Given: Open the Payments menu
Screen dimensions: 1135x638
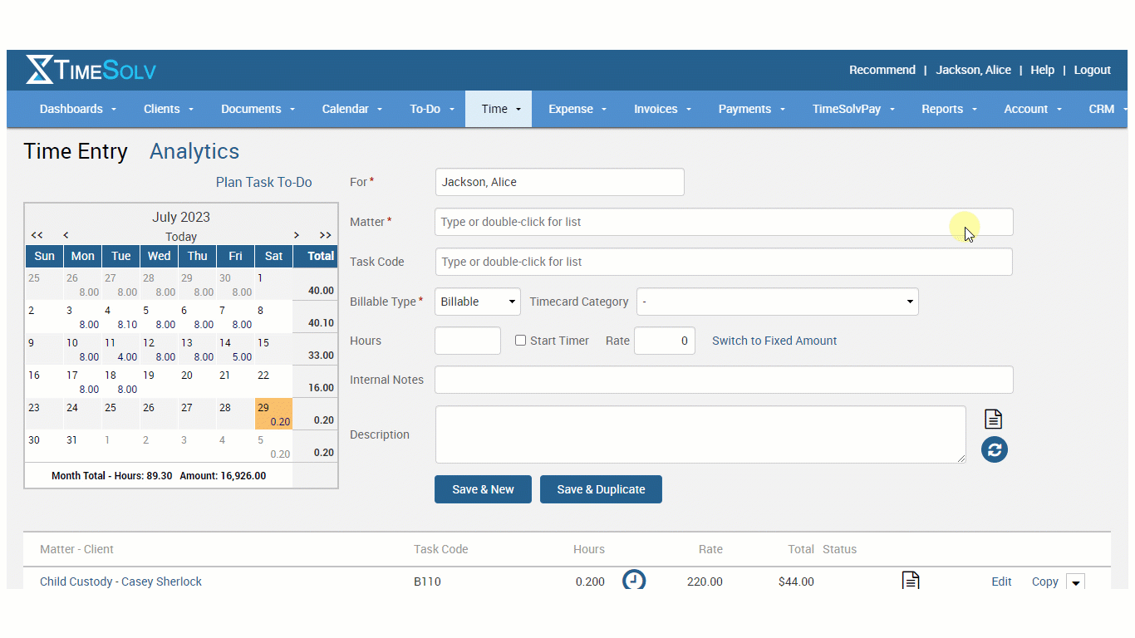Looking at the screenshot, I should [752, 109].
